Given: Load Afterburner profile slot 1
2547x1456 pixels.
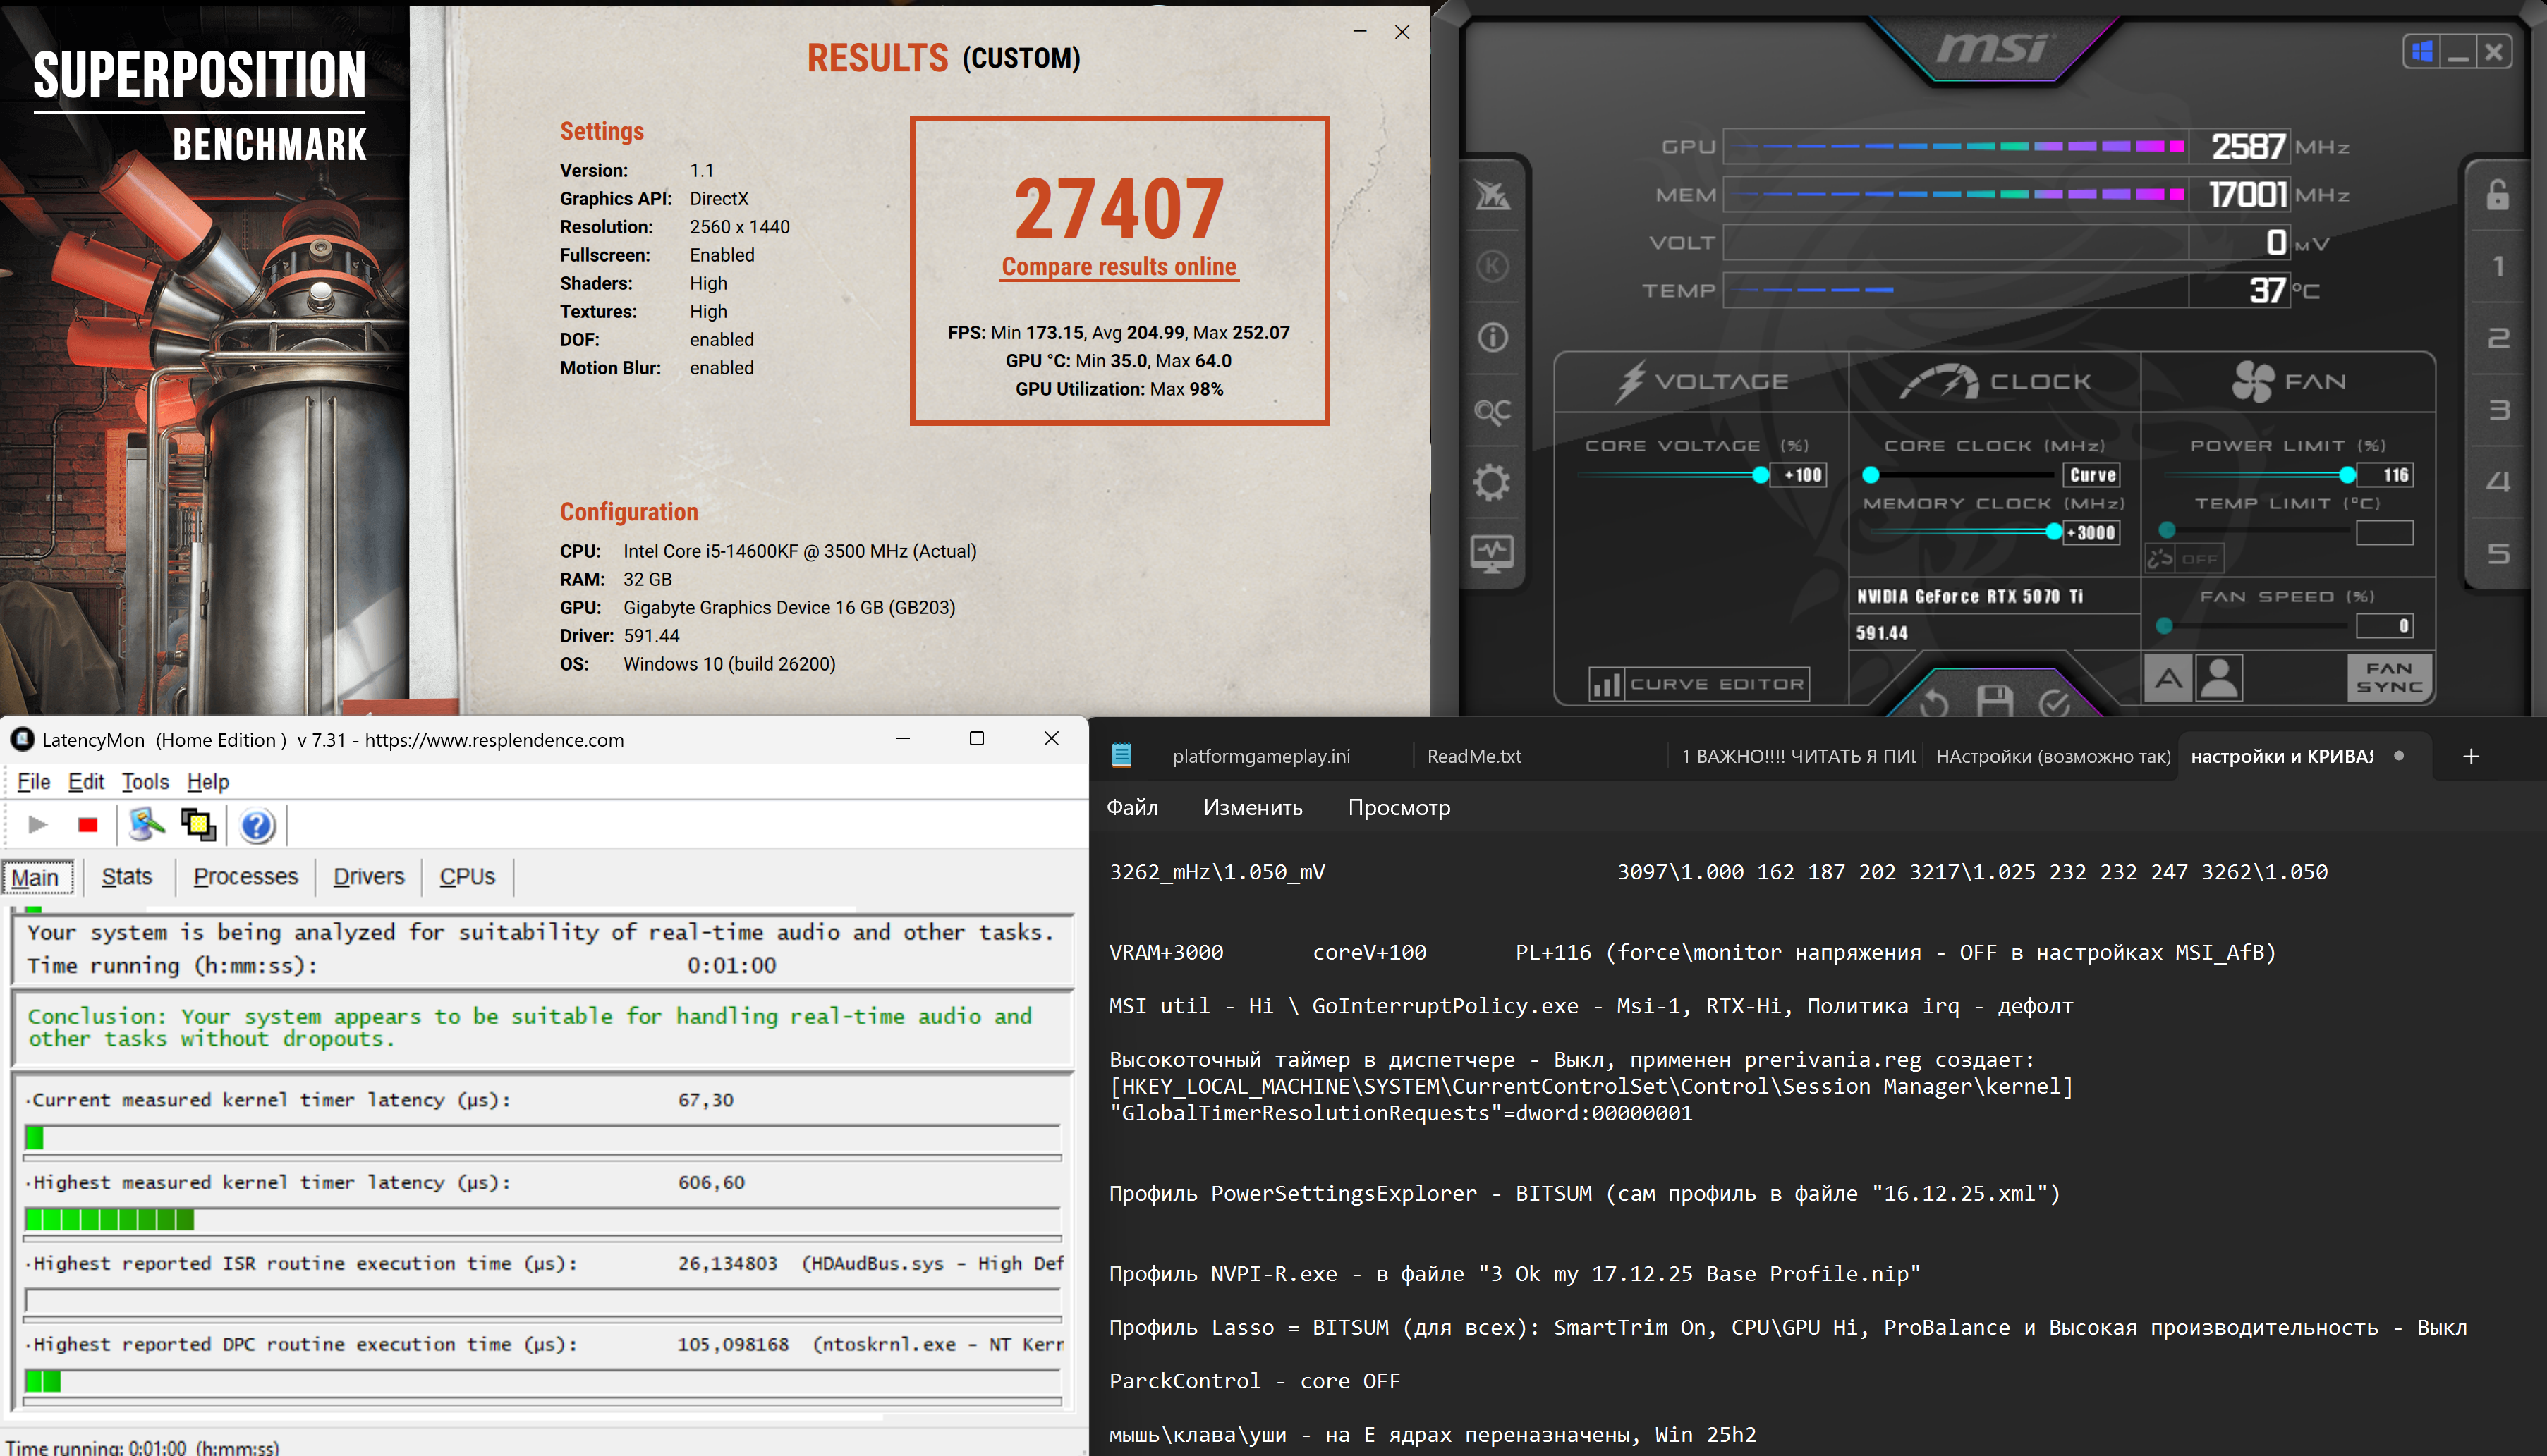Looking at the screenshot, I should tap(2498, 266).
